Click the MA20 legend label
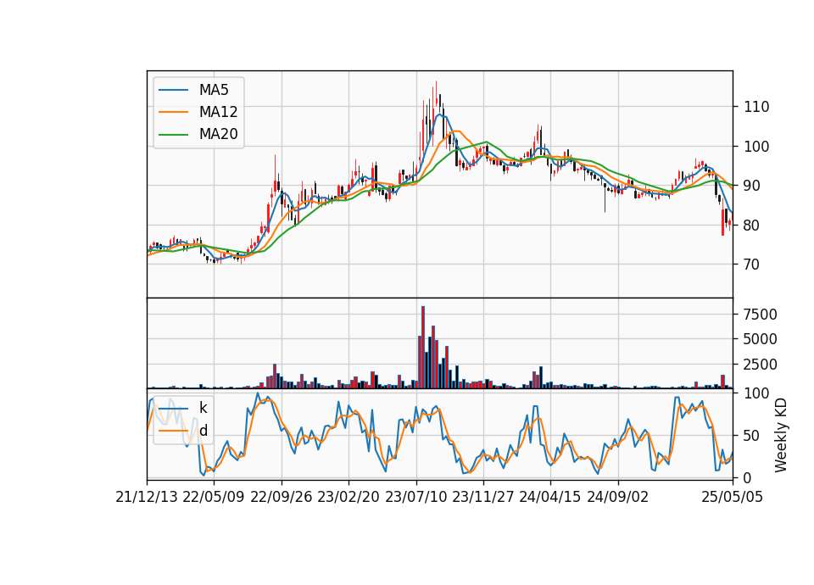 [x=218, y=134]
